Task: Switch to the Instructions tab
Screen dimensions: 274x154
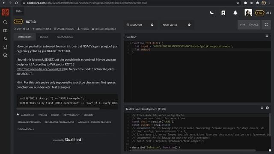Action: tap(25, 37)
